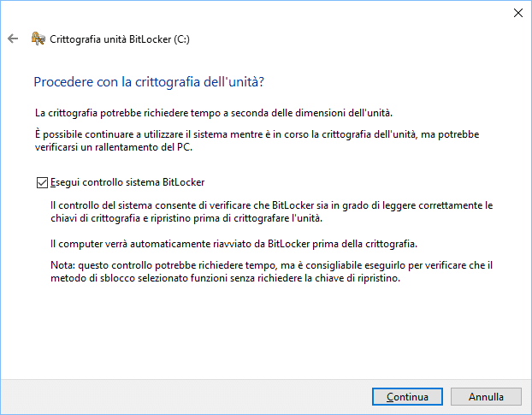Click the line starting 'È possibile continuare a utilizzare'
This screenshot has width=532, height=415.
[257, 134]
